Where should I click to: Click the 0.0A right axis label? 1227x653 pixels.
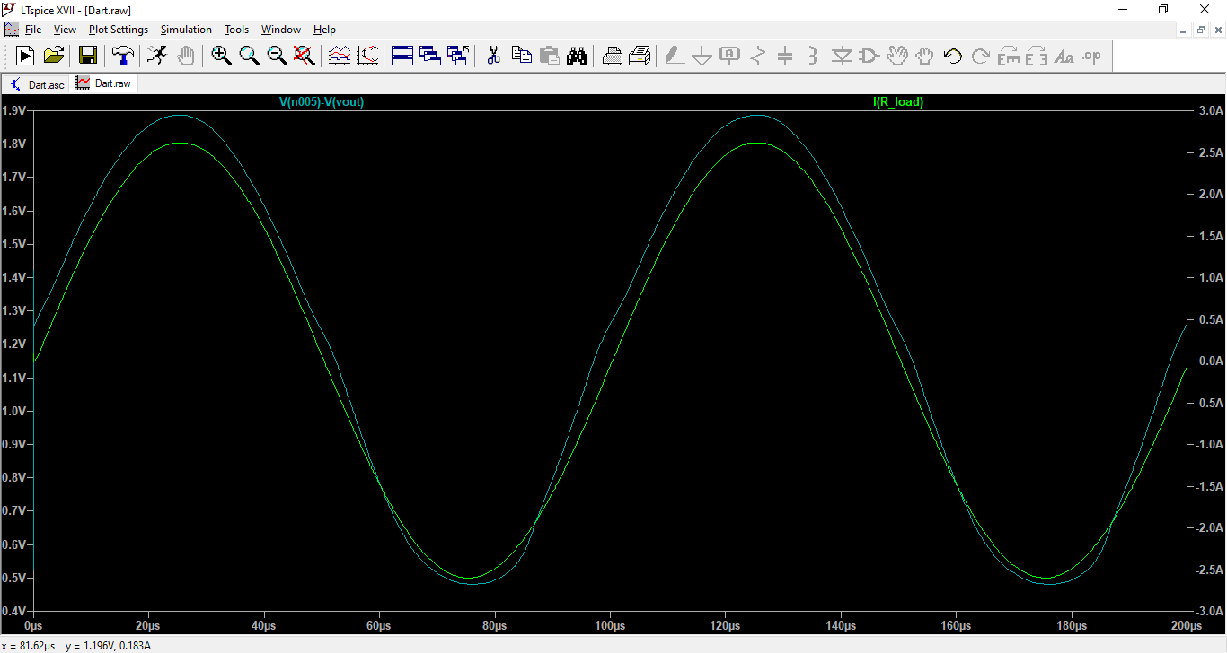click(1212, 361)
